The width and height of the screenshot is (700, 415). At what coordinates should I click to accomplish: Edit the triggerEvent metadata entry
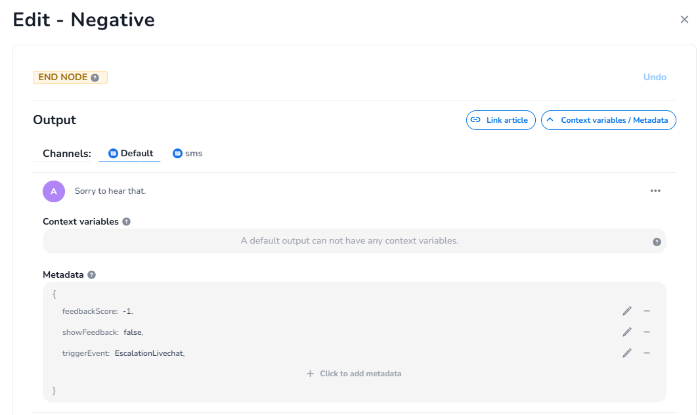627,353
